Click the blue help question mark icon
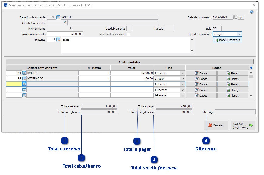 point(251,12)
